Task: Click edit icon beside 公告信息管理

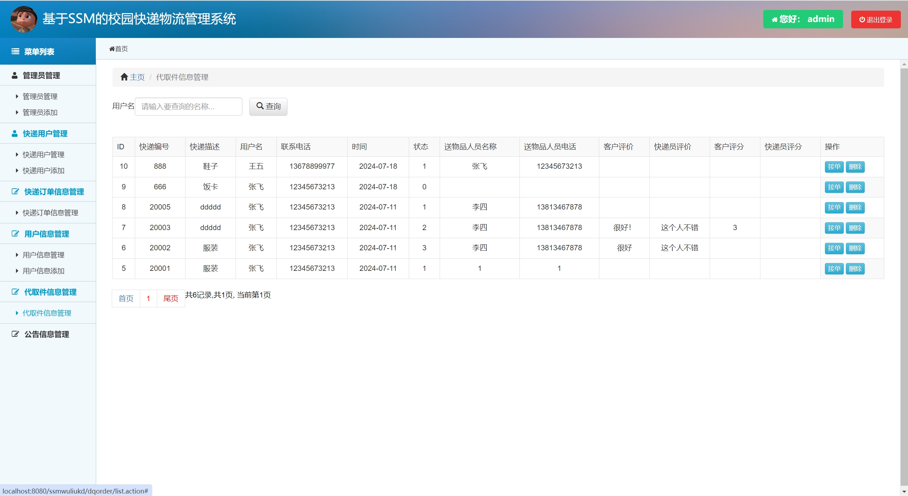Action: point(15,334)
